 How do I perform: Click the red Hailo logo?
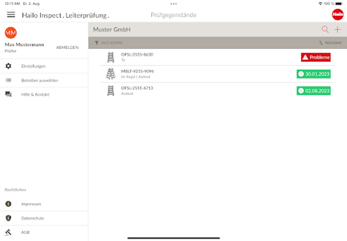click(x=338, y=15)
